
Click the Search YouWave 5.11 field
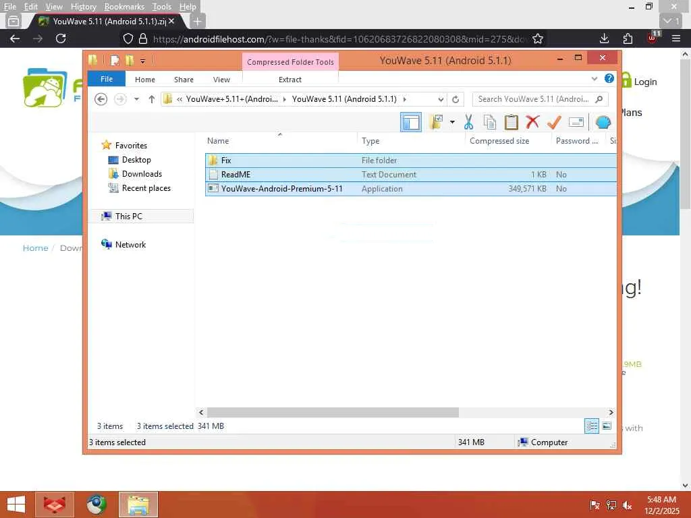click(x=540, y=99)
